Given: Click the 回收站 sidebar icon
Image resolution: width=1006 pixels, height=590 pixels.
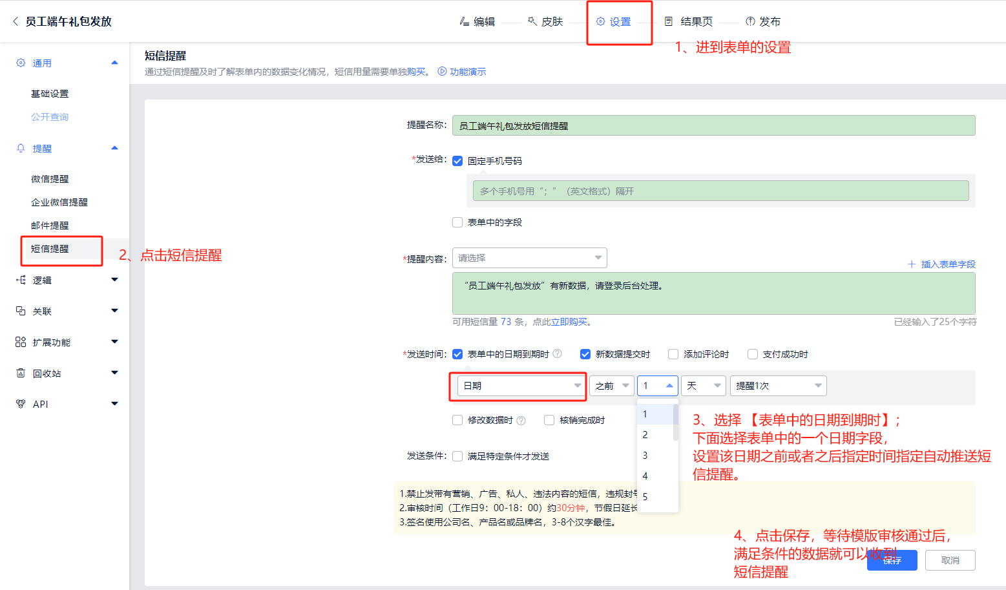Looking at the screenshot, I should [21, 373].
